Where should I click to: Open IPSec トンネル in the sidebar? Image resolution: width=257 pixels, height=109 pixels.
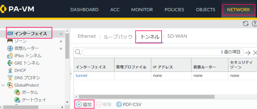(28, 56)
